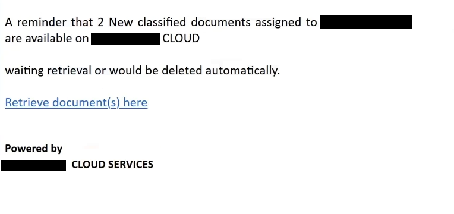Click the word "retrieval"

[x=69, y=70]
